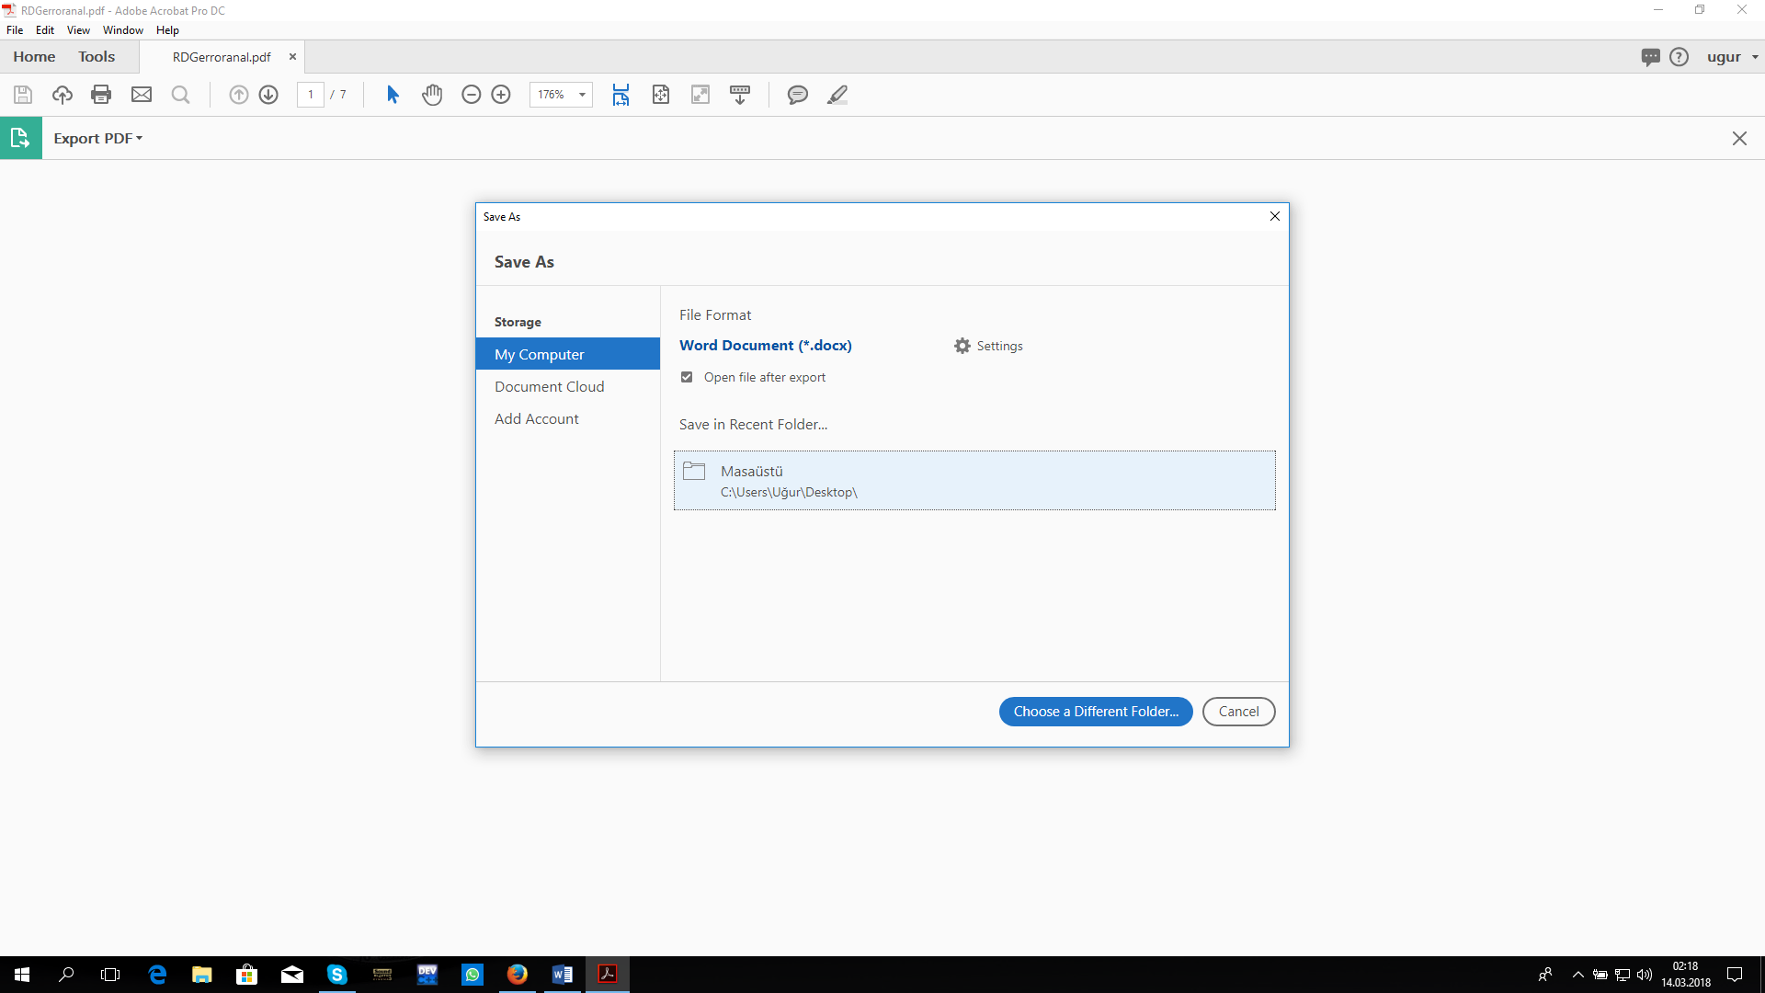This screenshot has width=1765, height=993.
Task: Open Firefox from the taskbar
Action: pyautogui.click(x=518, y=975)
